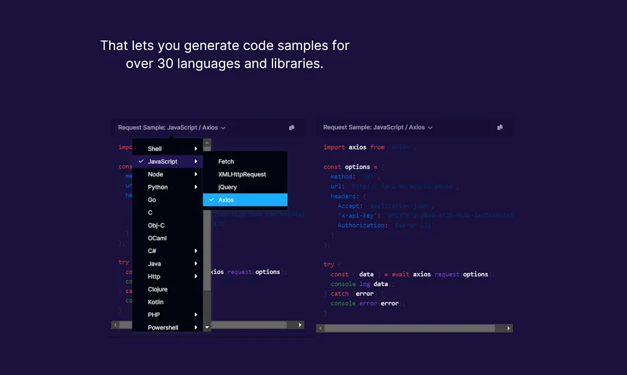Select Fetch from the JavaScript submenu
This screenshot has width=627, height=375.
coord(226,162)
